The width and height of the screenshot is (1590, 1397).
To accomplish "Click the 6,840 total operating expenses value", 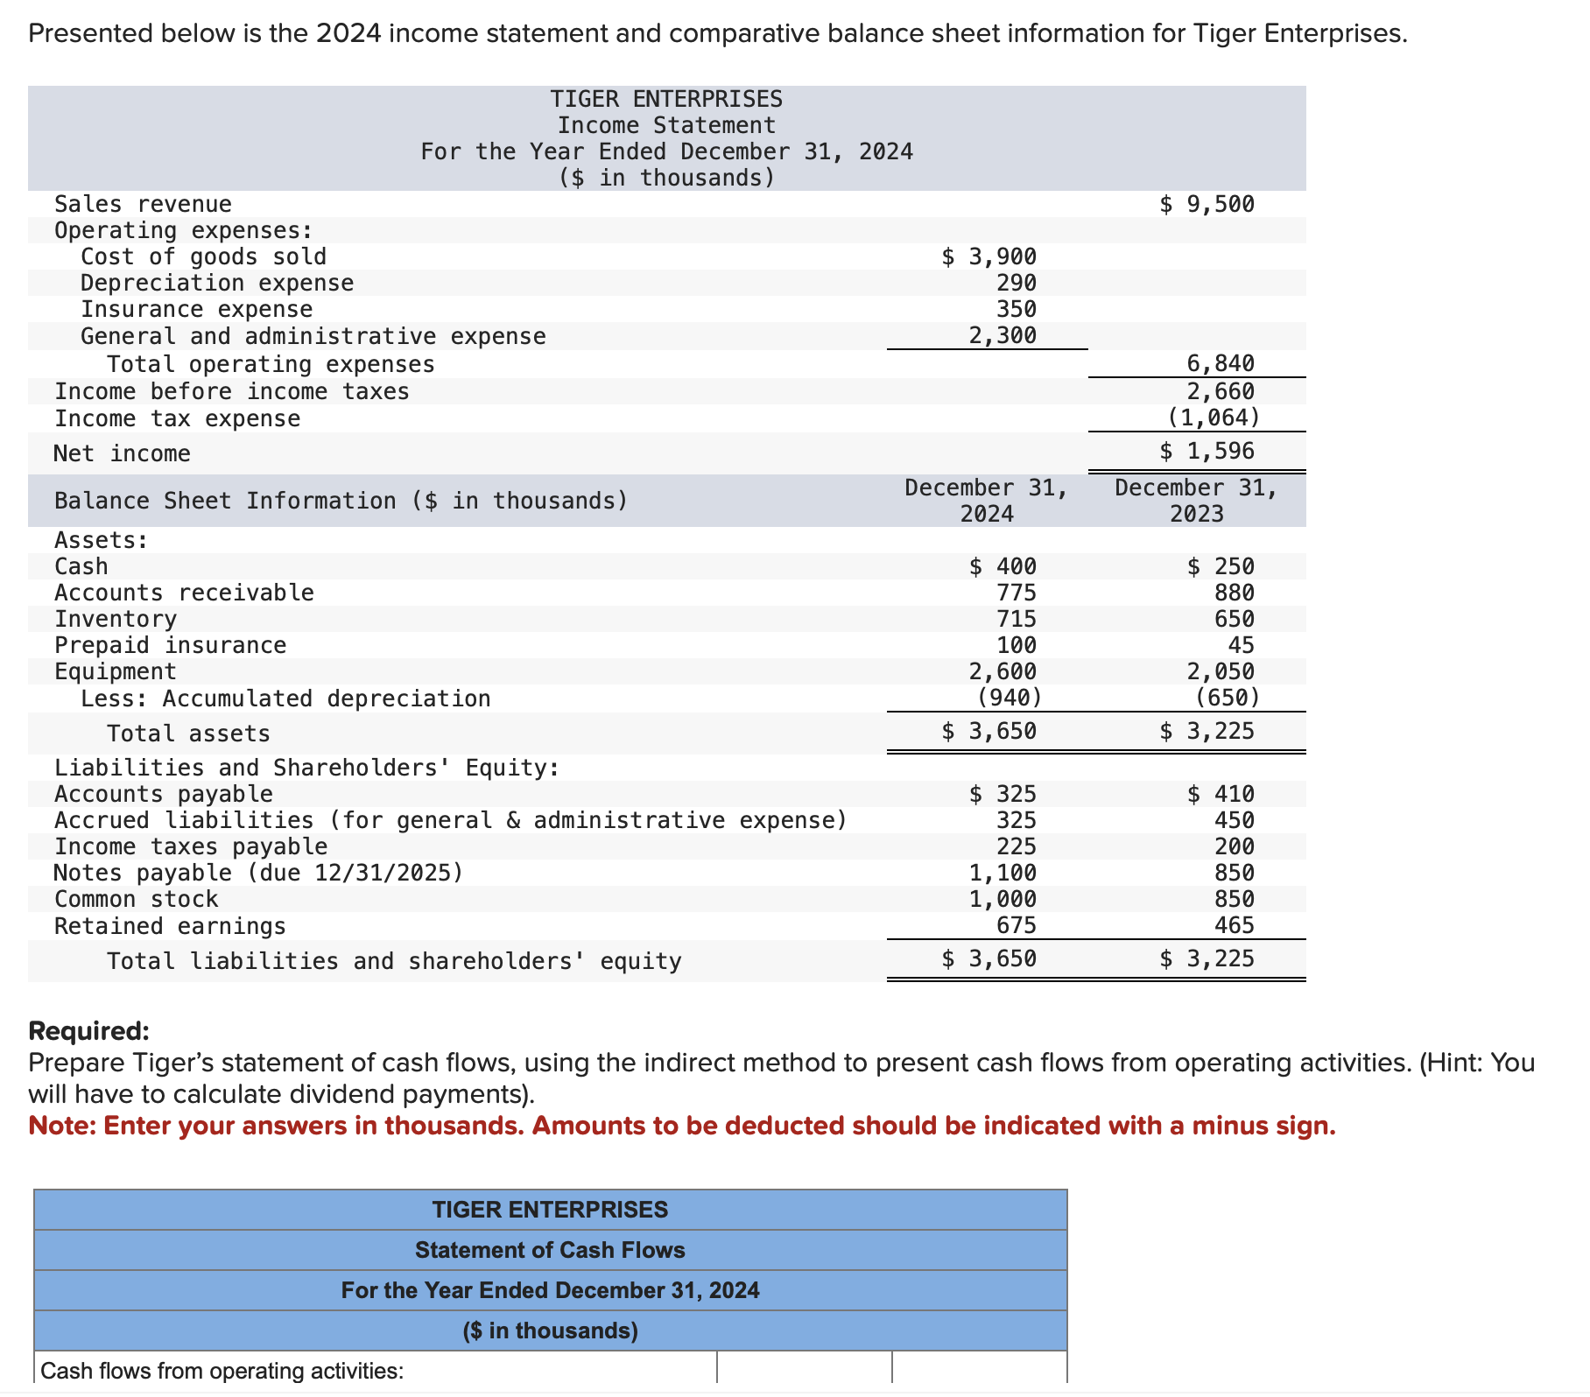I will click(x=1221, y=363).
